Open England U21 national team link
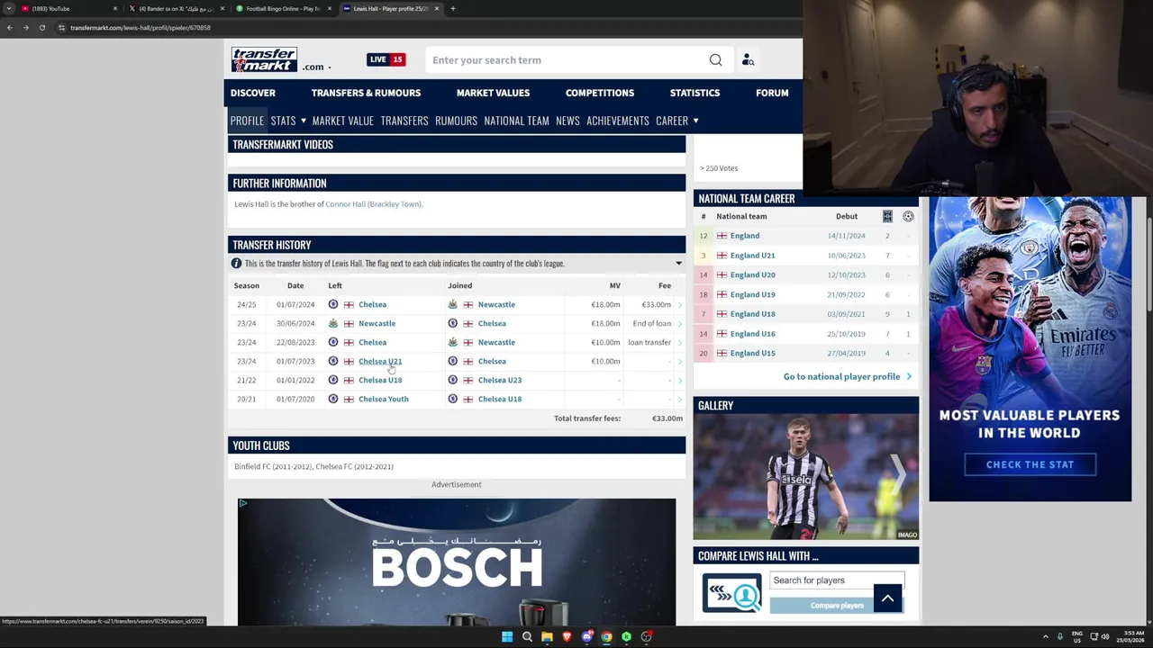Image resolution: width=1153 pixels, height=648 pixels. (x=752, y=256)
